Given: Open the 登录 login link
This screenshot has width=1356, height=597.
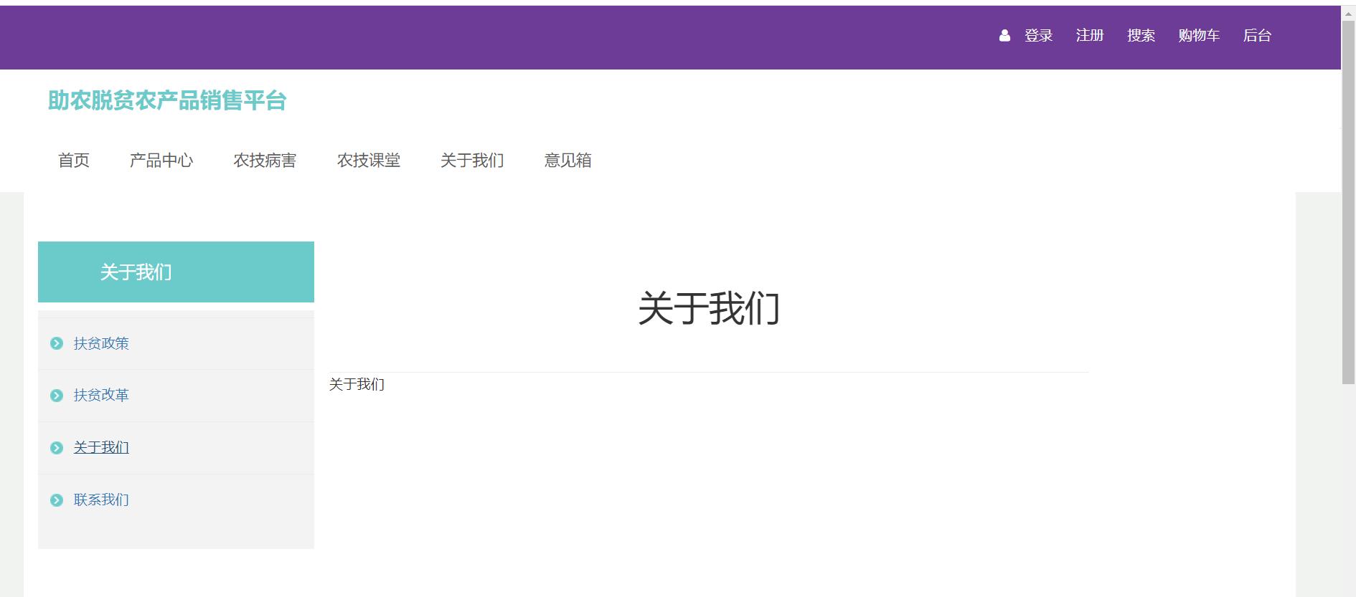Looking at the screenshot, I should 1038,35.
